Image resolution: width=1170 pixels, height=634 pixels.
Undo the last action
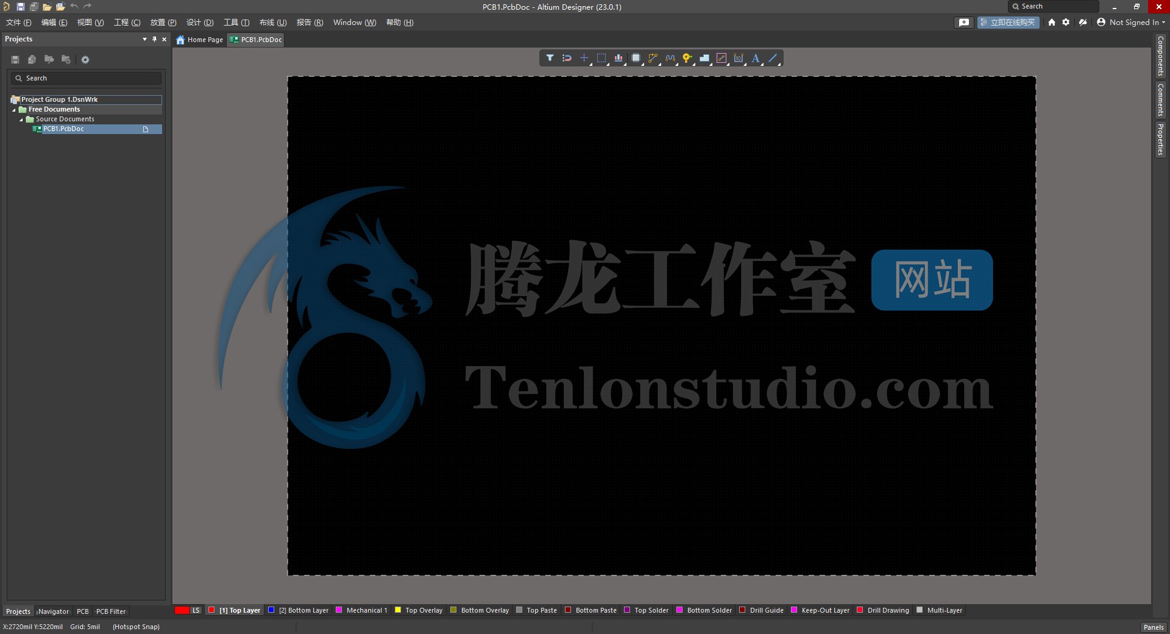[x=74, y=7]
